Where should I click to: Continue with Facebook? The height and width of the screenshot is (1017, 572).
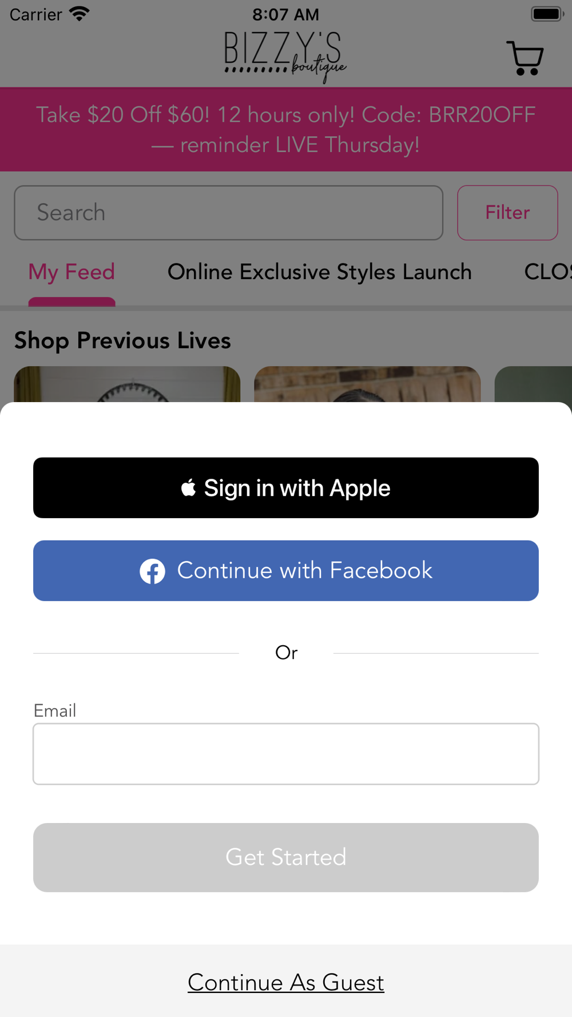pos(286,571)
